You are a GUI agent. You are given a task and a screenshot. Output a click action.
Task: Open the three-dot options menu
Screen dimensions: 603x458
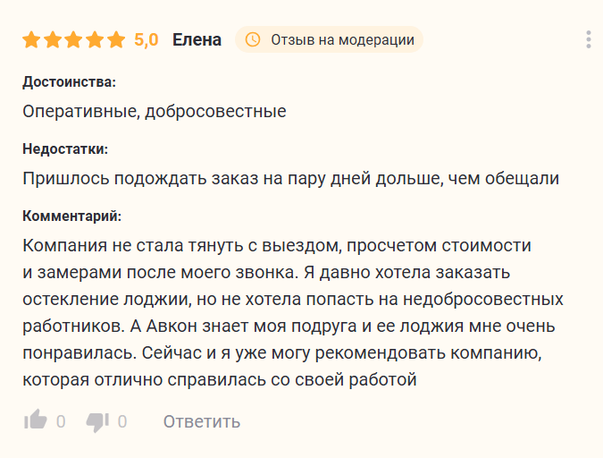[589, 39]
